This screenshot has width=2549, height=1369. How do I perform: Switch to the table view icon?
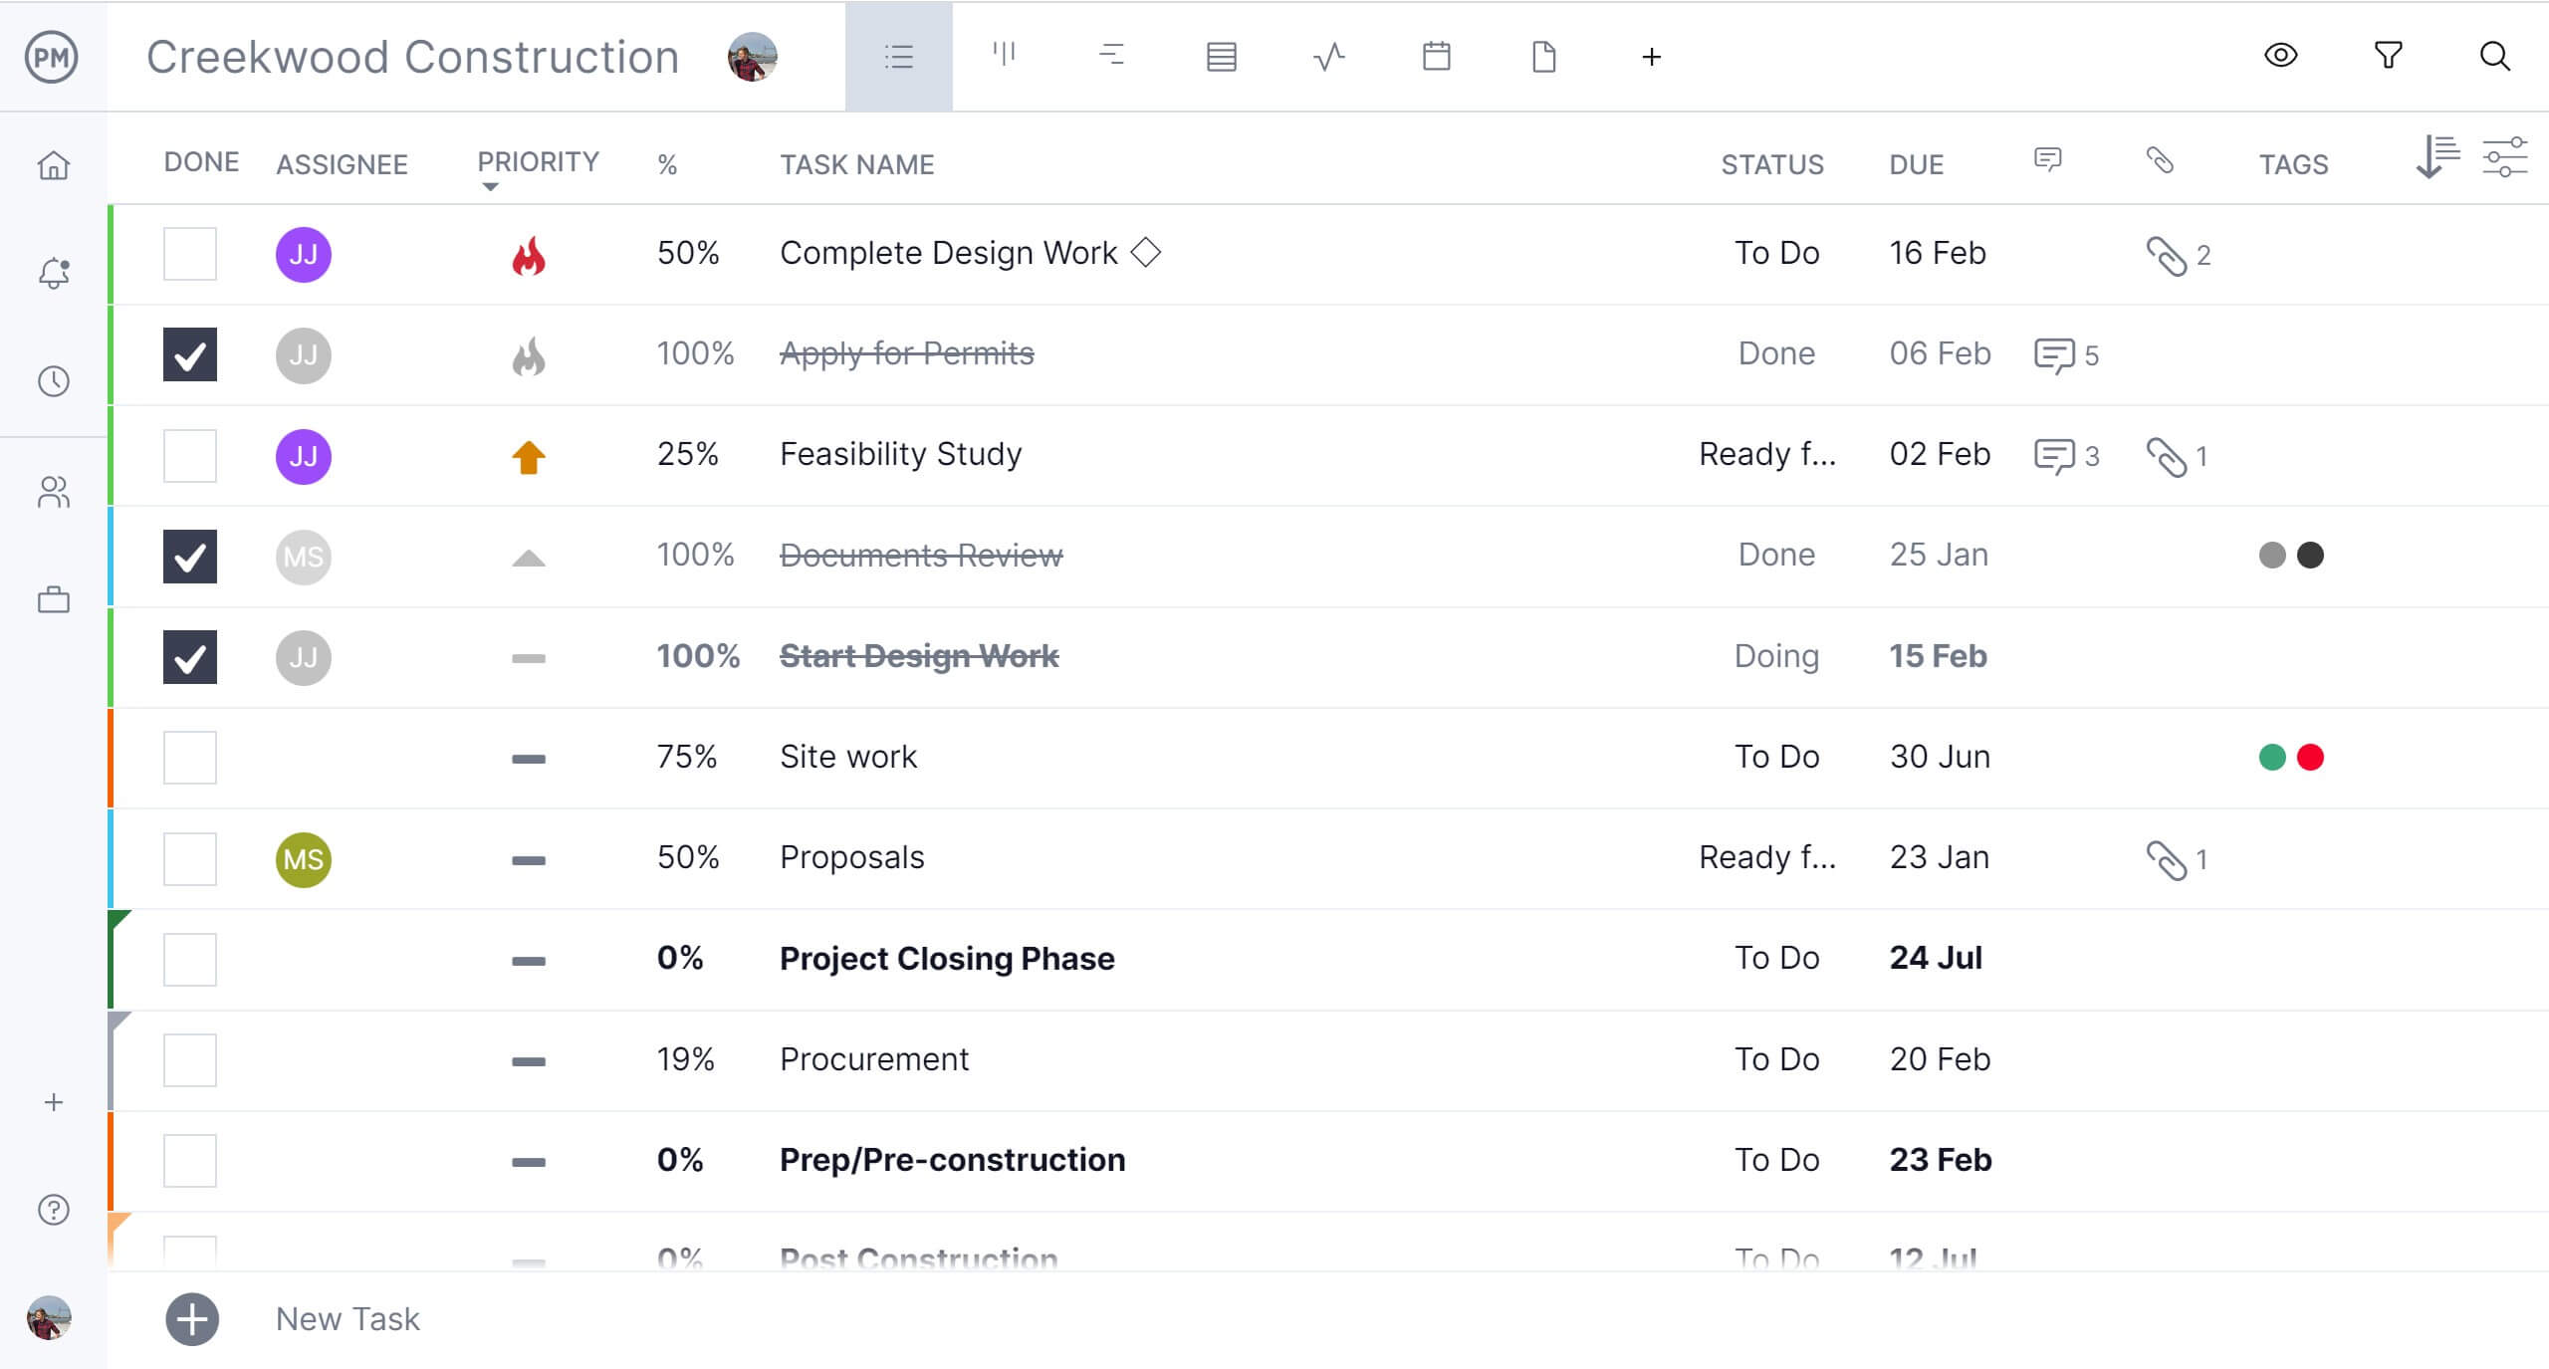(x=1219, y=56)
